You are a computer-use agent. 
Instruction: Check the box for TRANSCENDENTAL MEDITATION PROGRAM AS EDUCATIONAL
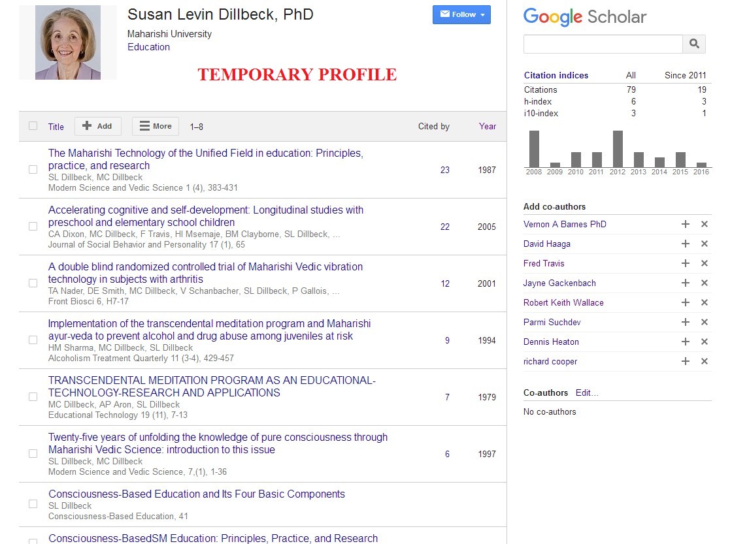point(33,396)
